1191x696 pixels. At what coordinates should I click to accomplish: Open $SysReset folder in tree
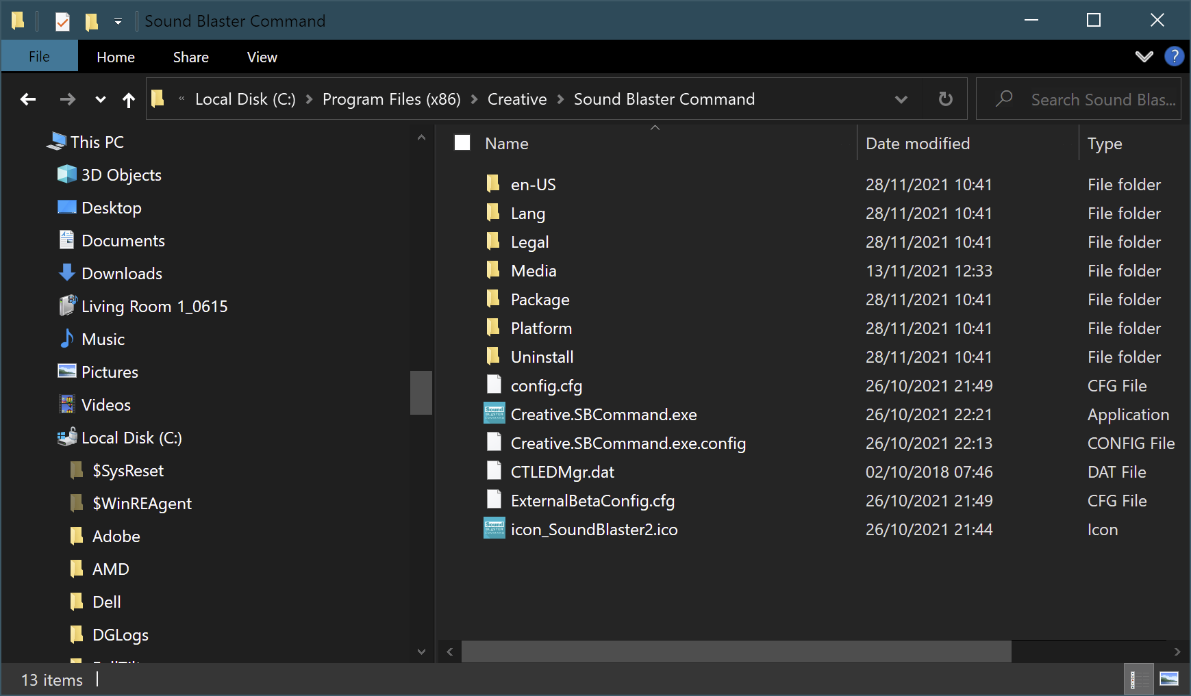tap(127, 471)
